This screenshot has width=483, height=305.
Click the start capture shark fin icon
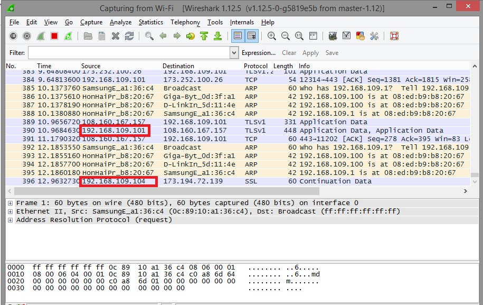point(41,36)
